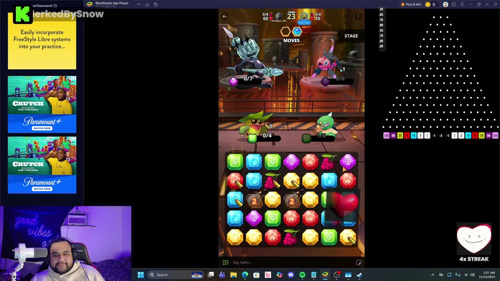The image size is (500, 281).
Task: Open the game's three-dot options menu
Action: point(358,16)
